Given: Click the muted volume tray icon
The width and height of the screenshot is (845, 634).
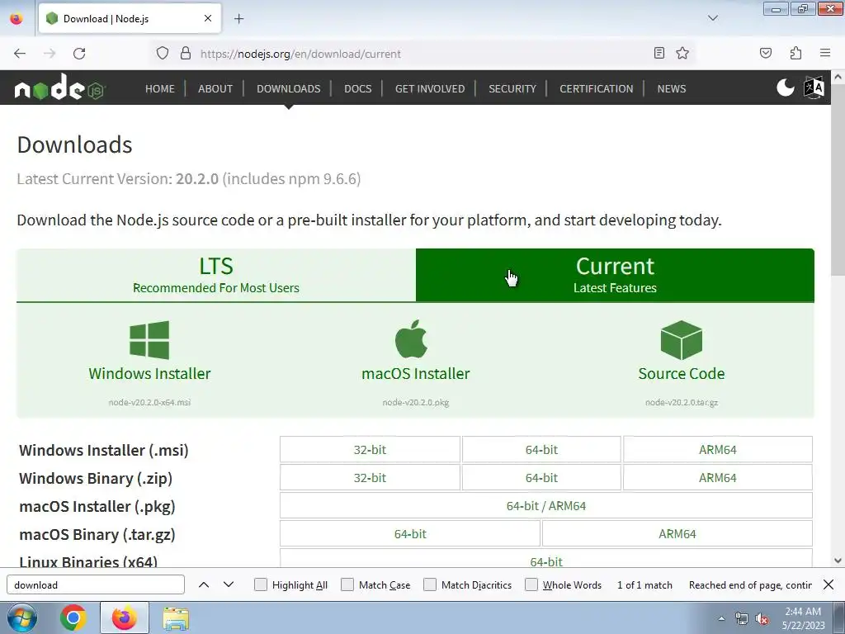Looking at the screenshot, I should [762, 619].
